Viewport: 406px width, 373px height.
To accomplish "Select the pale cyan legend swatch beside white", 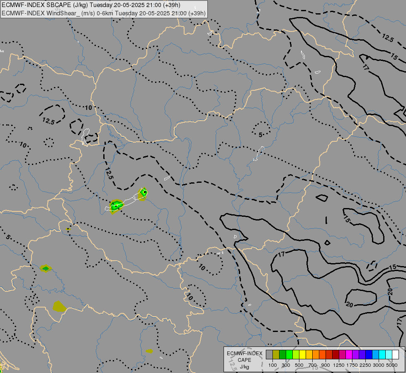I will click(389, 354).
